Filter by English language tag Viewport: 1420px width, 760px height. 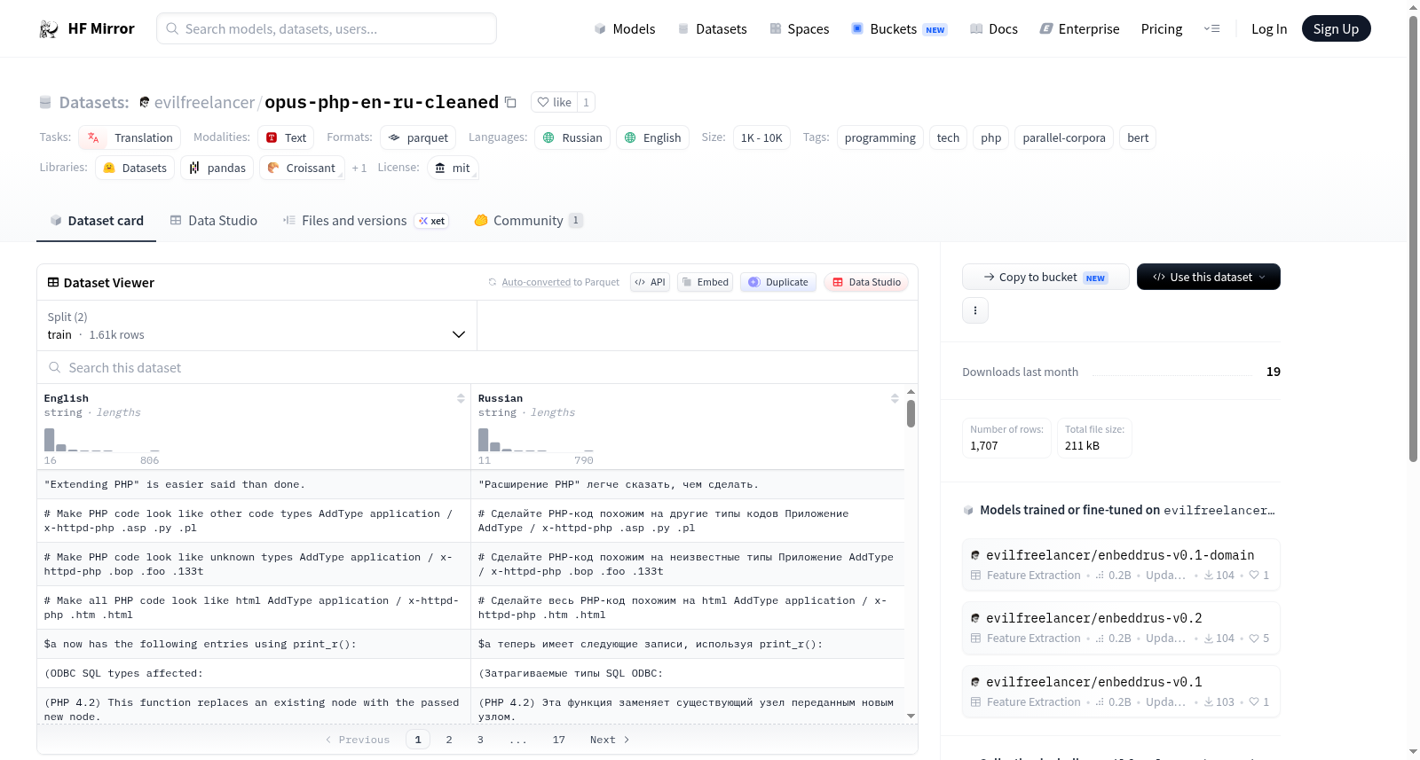coord(652,137)
